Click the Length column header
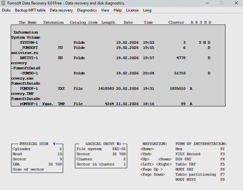243x190 pixels. [x=108, y=22]
